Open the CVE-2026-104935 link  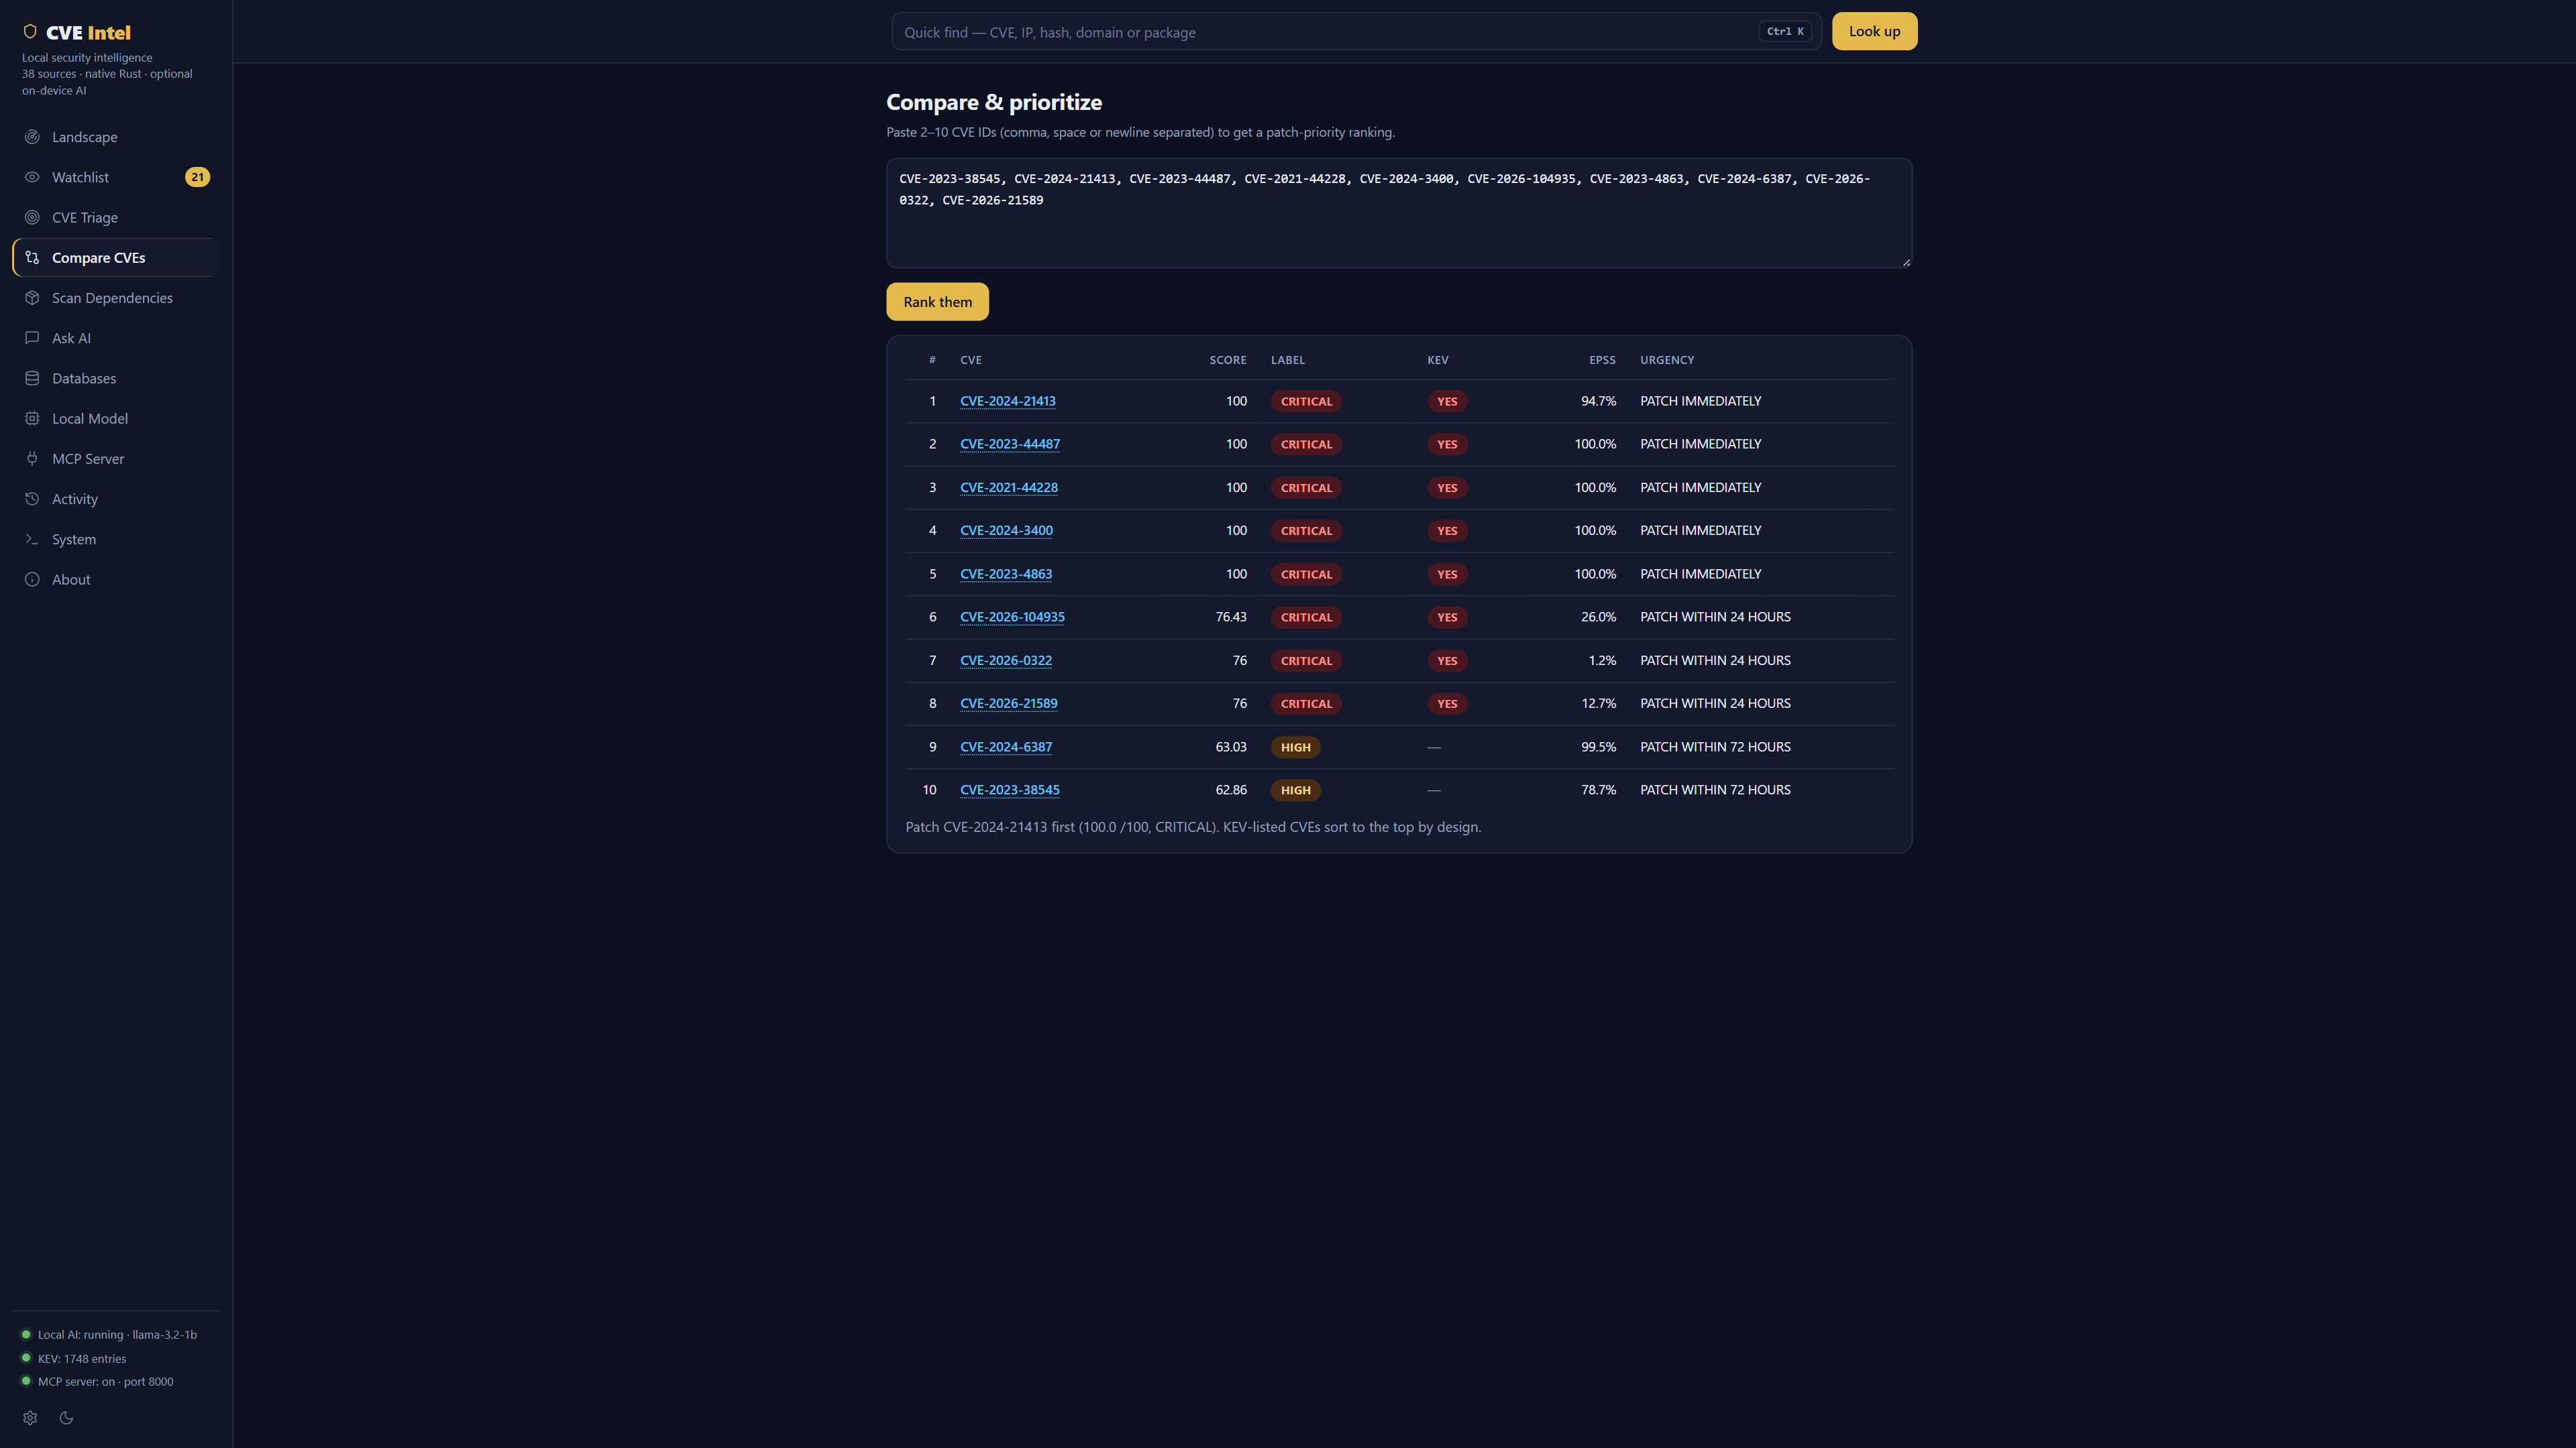coord(1012,617)
